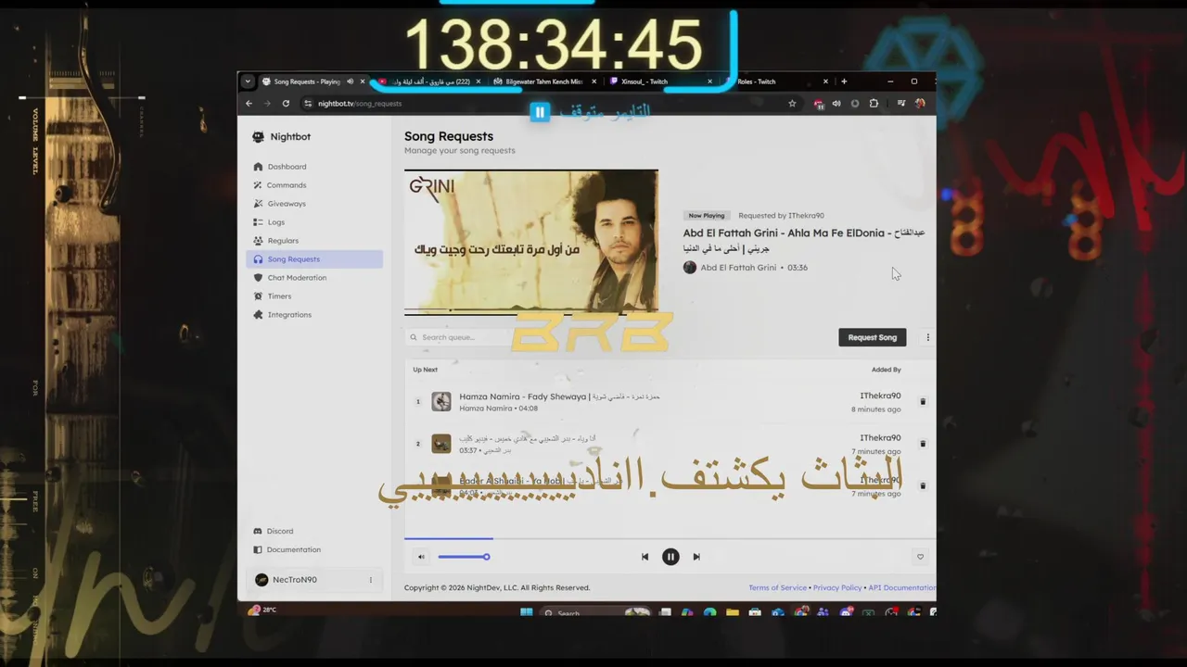Bookmark this page with star icon

(x=792, y=104)
